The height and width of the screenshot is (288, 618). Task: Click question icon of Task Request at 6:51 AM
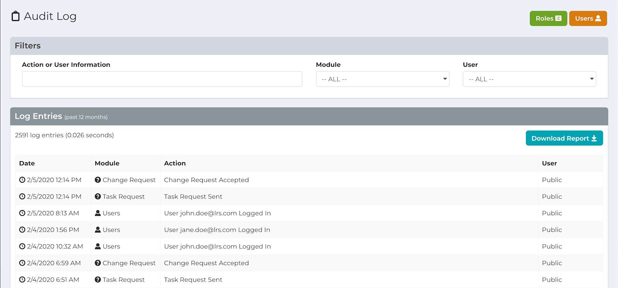[98, 280]
